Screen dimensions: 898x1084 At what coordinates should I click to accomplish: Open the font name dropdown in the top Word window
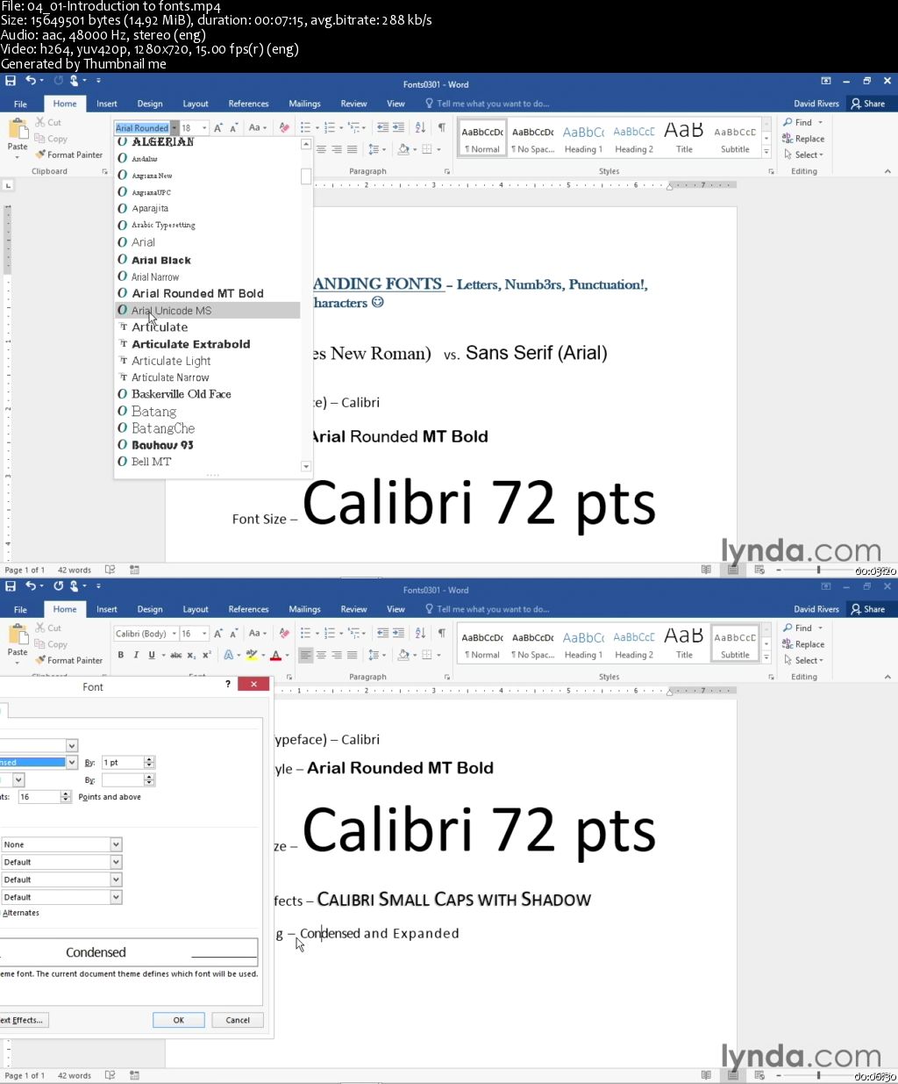pyautogui.click(x=175, y=128)
